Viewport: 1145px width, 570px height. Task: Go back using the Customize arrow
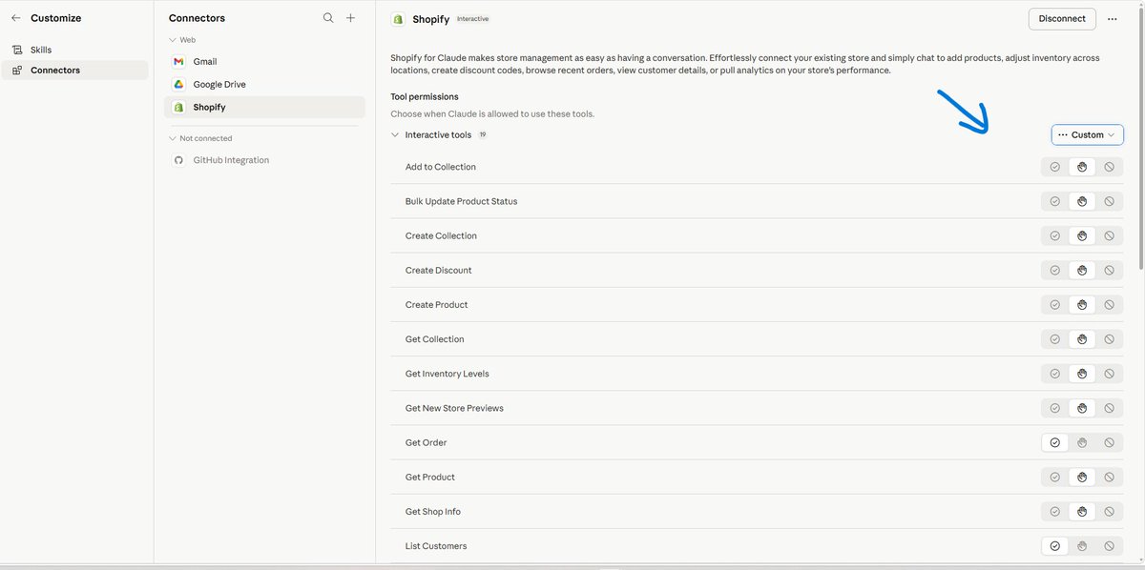16,18
